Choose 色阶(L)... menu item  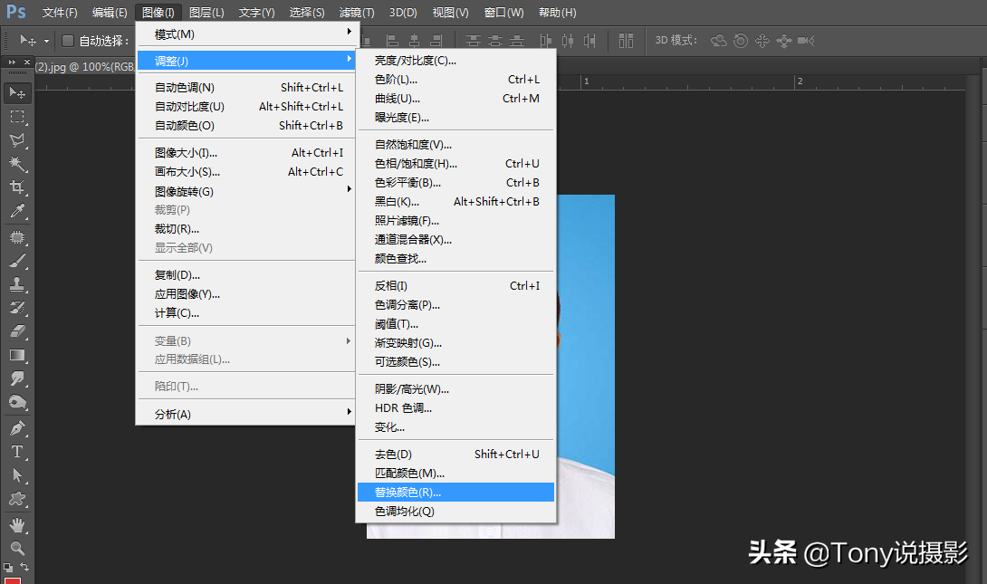tap(455, 80)
